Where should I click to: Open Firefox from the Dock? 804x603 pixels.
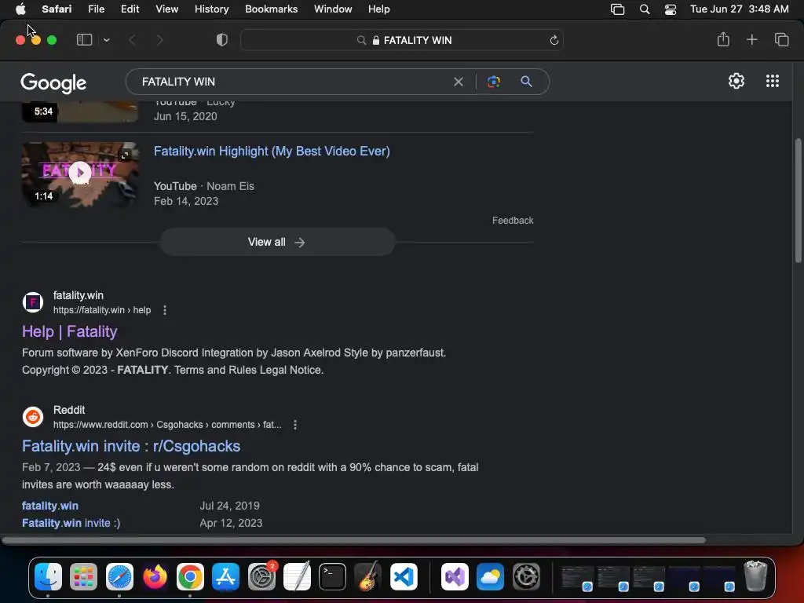[155, 577]
